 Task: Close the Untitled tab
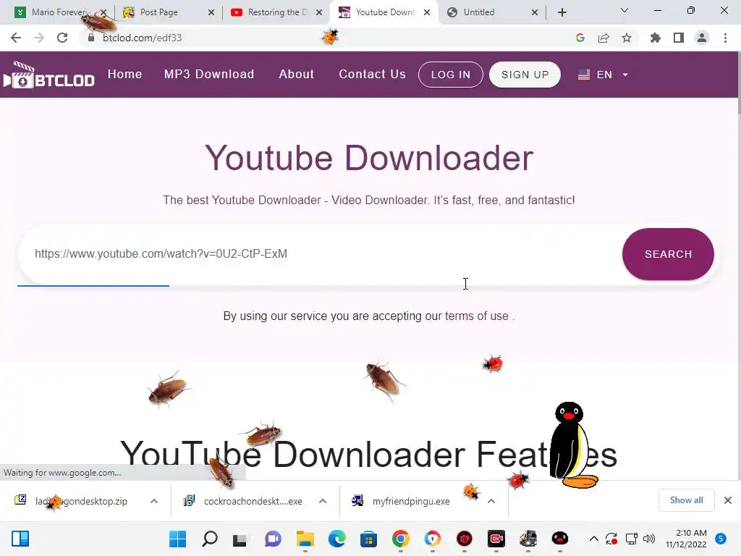tap(535, 12)
